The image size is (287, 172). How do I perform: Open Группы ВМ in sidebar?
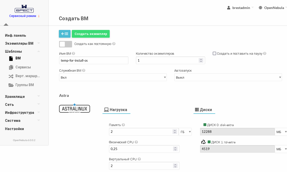[x=24, y=85]
